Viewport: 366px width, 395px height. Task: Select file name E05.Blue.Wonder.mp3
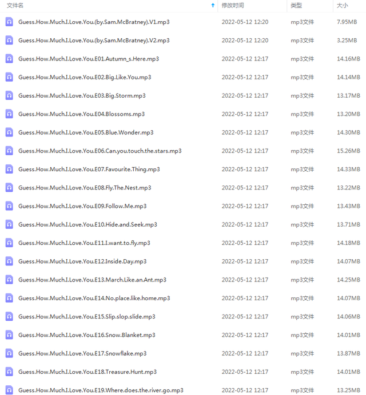86,132
